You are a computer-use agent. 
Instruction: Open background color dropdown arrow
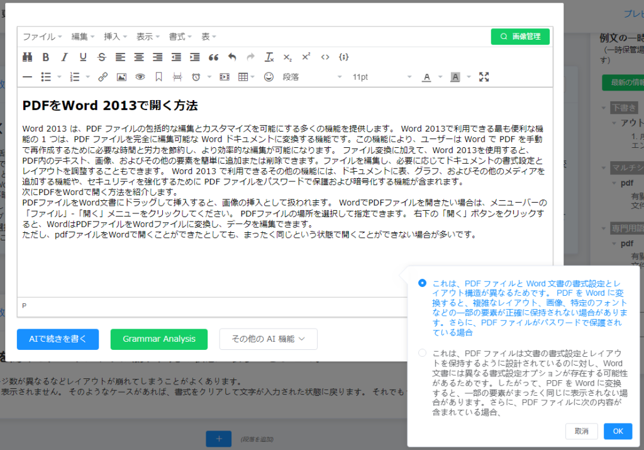tap(469, 77)
